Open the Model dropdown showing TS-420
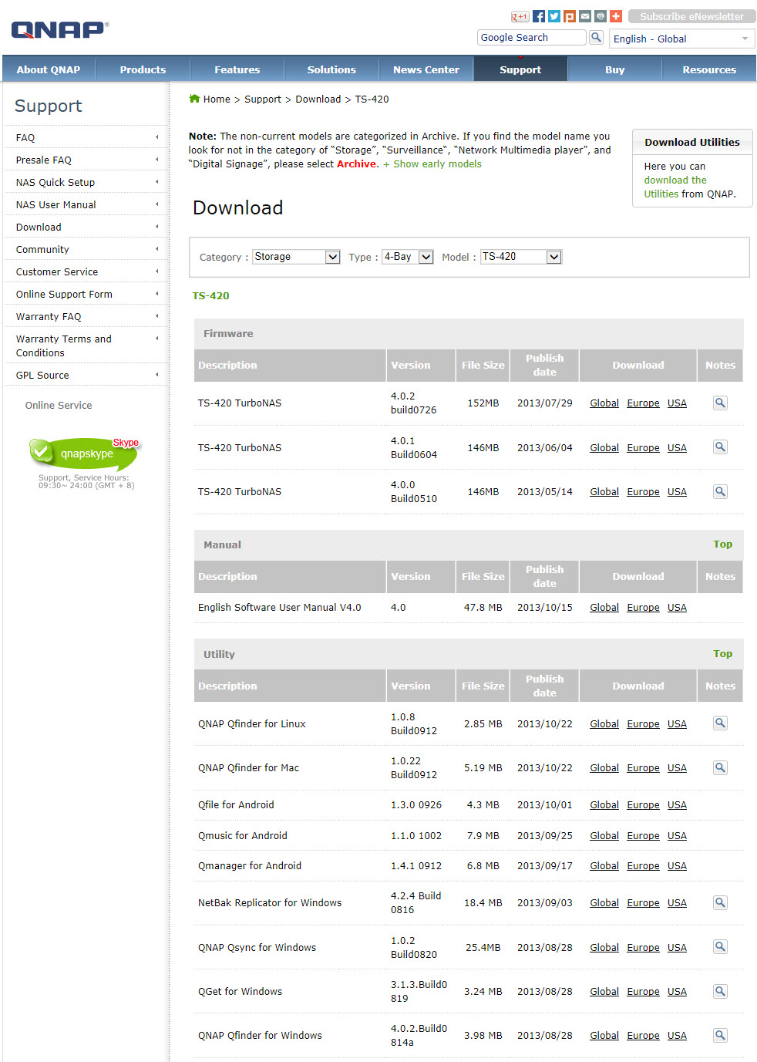This screenshot has width=757, height=1062. [x=521, y=257]
